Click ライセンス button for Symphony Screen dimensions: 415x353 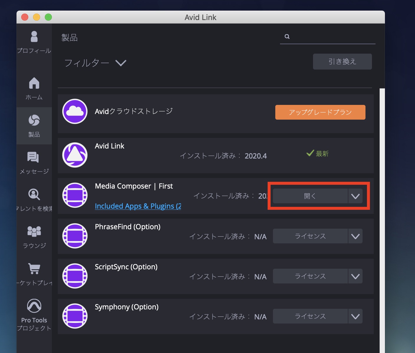pyautogui.click(x=310, y=316)
